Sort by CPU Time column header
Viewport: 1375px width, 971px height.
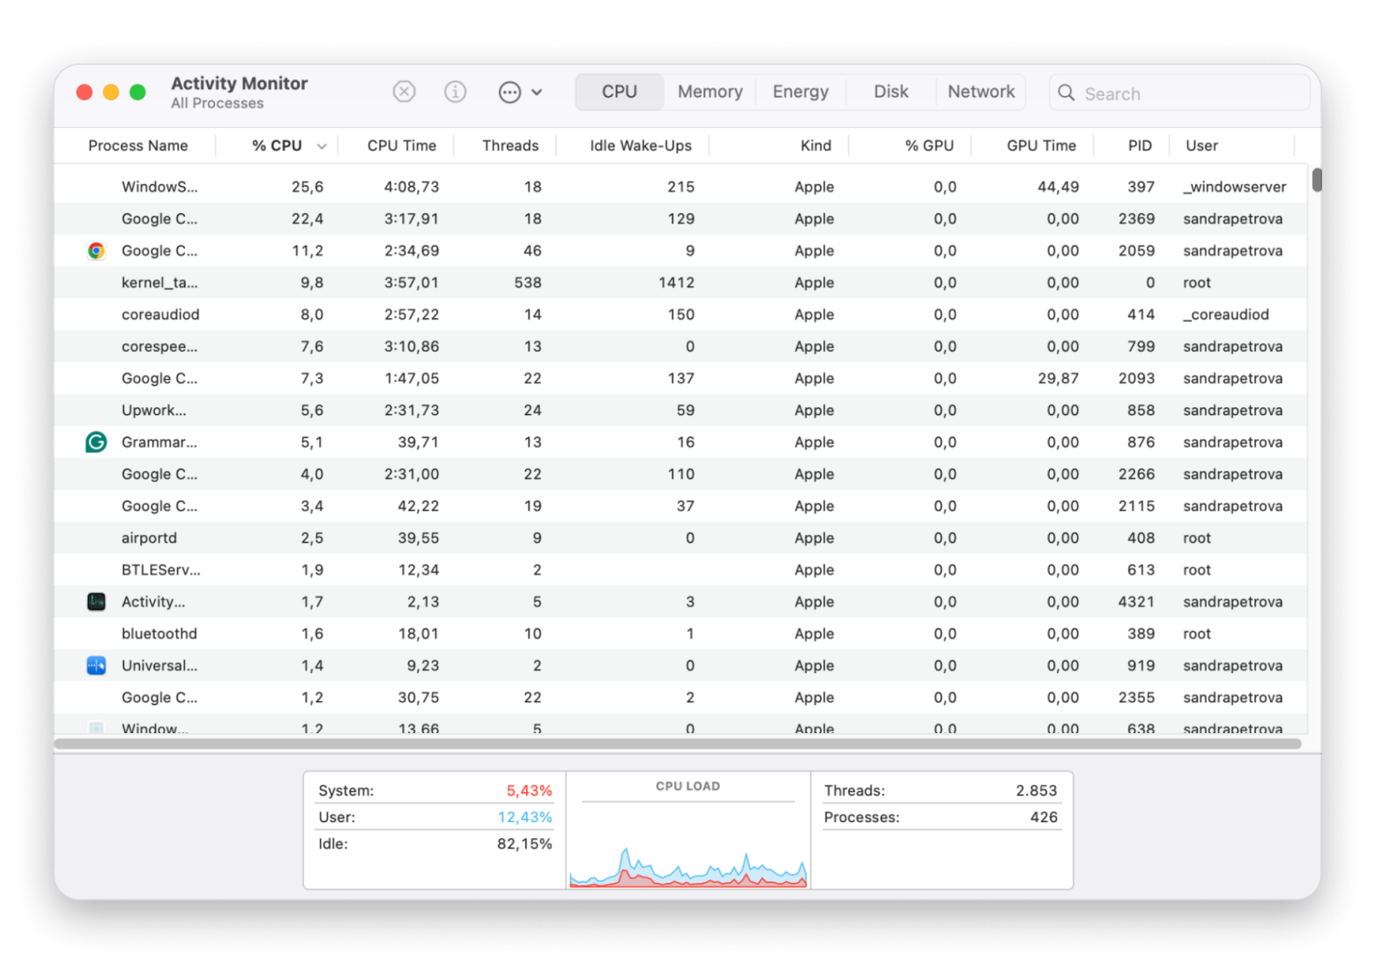pos(402,145)
